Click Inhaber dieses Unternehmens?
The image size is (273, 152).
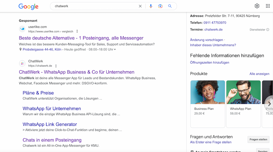213,45
